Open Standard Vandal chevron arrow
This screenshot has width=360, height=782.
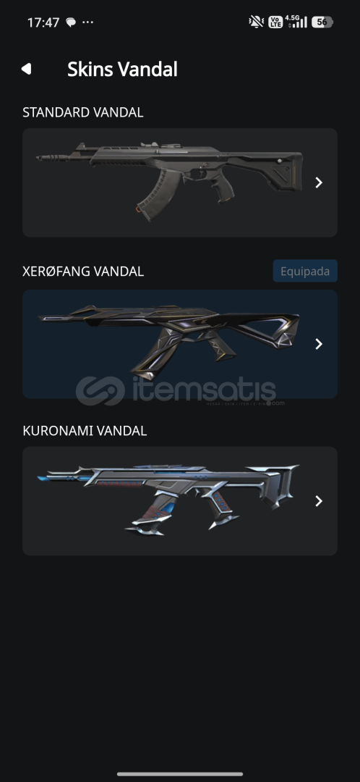(320, 182)
